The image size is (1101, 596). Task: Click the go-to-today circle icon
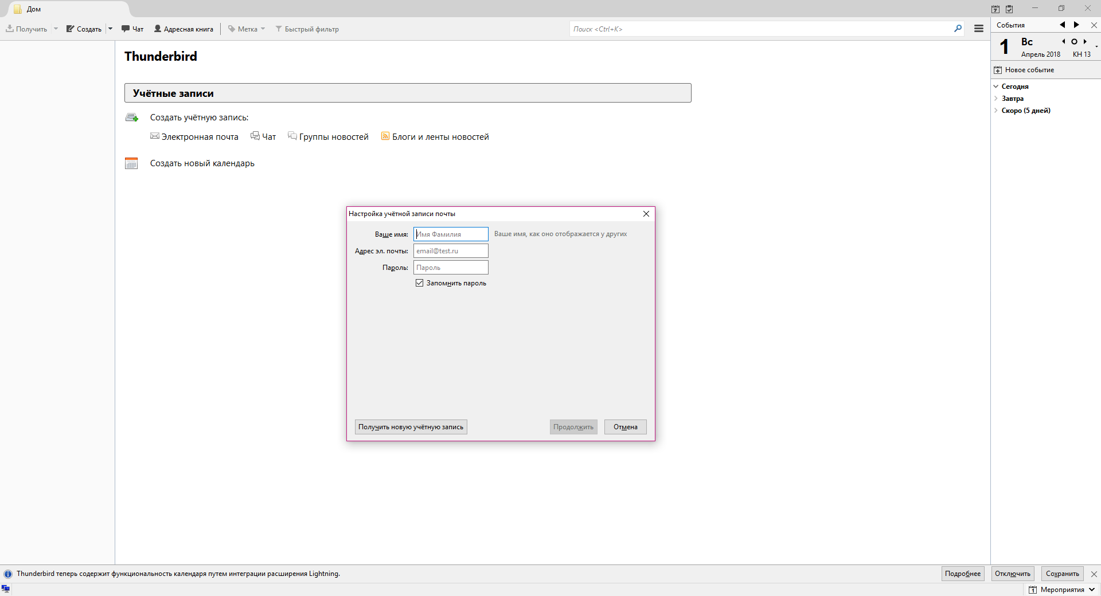1074,41
